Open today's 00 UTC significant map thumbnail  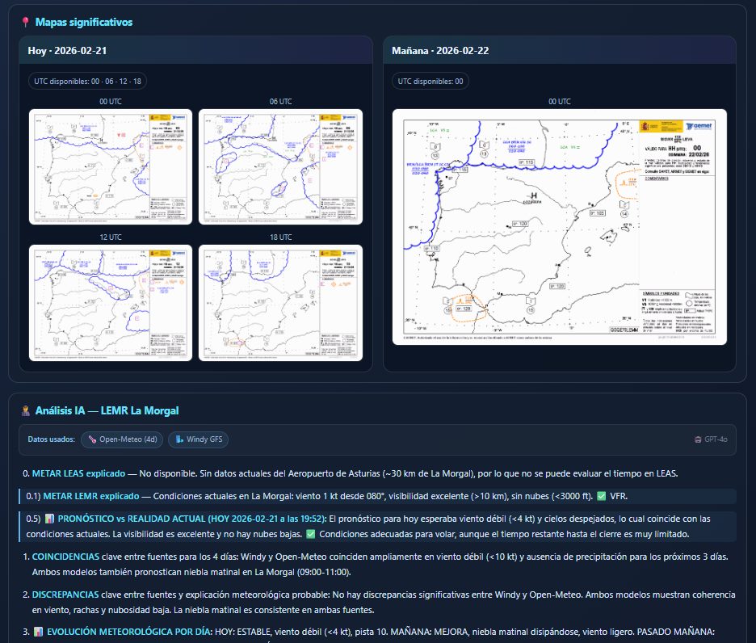pos(111,166)
